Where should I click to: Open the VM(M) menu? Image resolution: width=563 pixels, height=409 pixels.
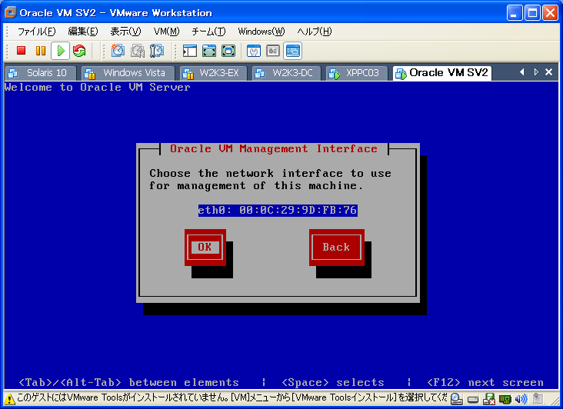[x=166, y=32]
